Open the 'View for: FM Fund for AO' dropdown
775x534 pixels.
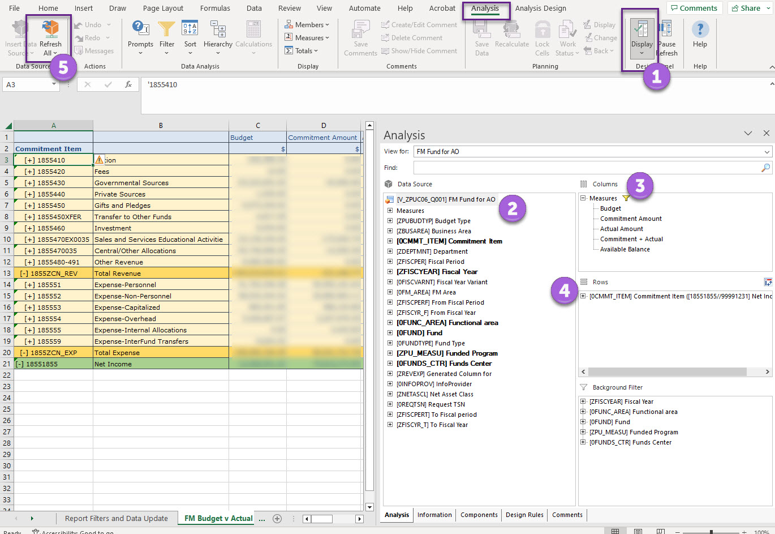click(x=767, y=151)
